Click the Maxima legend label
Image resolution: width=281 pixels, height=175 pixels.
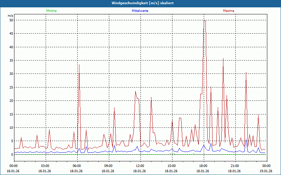pos(229,11)
